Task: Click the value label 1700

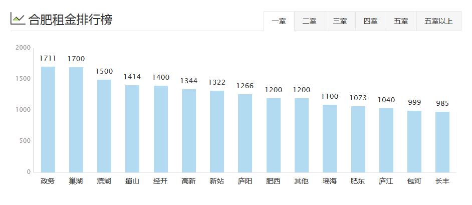Action: pyautogui.click(x=76, y=59)
